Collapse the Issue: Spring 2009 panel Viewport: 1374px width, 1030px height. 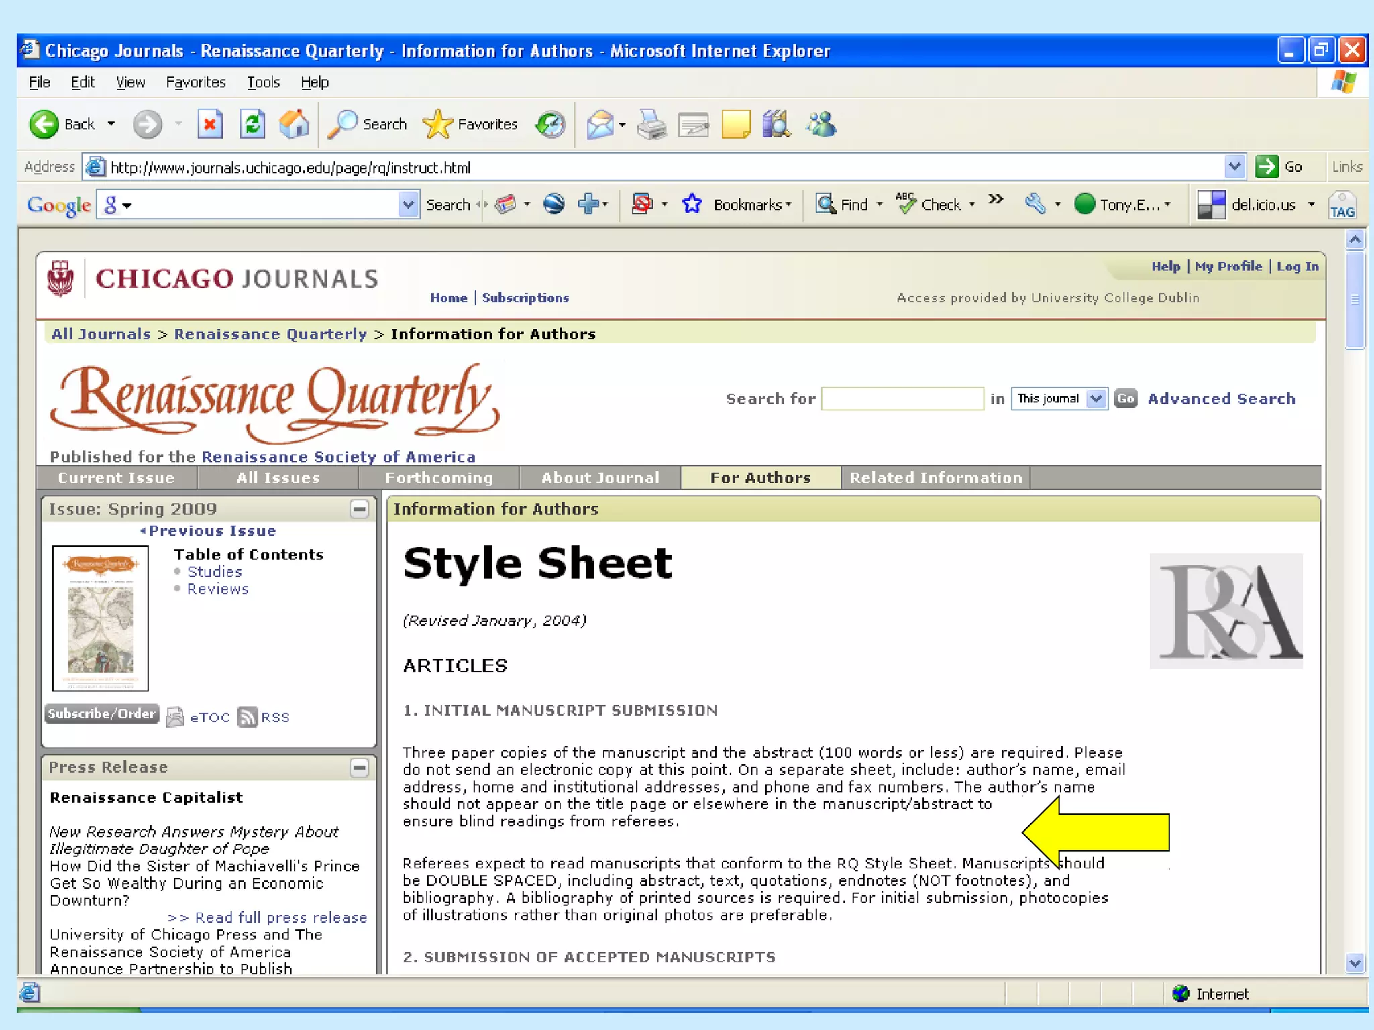pyautogui.click(x=360, y=509)
